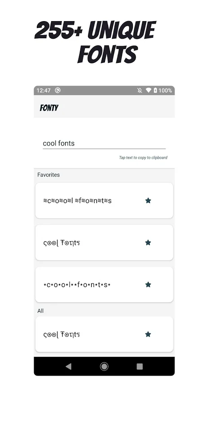
Task: Select the Favorites section header
Action: click(x=48, y=175)
